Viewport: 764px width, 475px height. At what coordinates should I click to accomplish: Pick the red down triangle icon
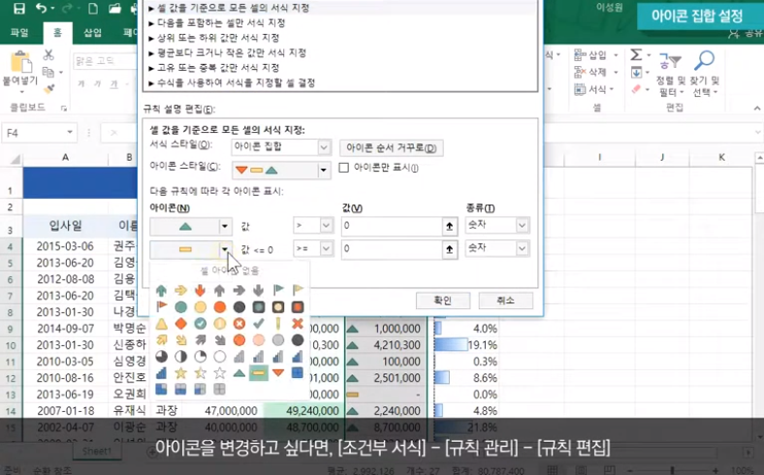pos(278,373)
